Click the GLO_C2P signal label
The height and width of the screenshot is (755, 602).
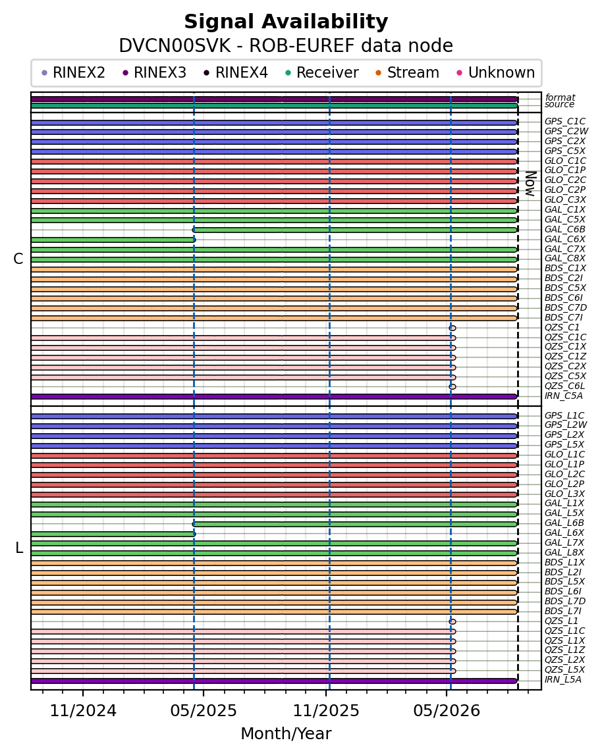565,190
